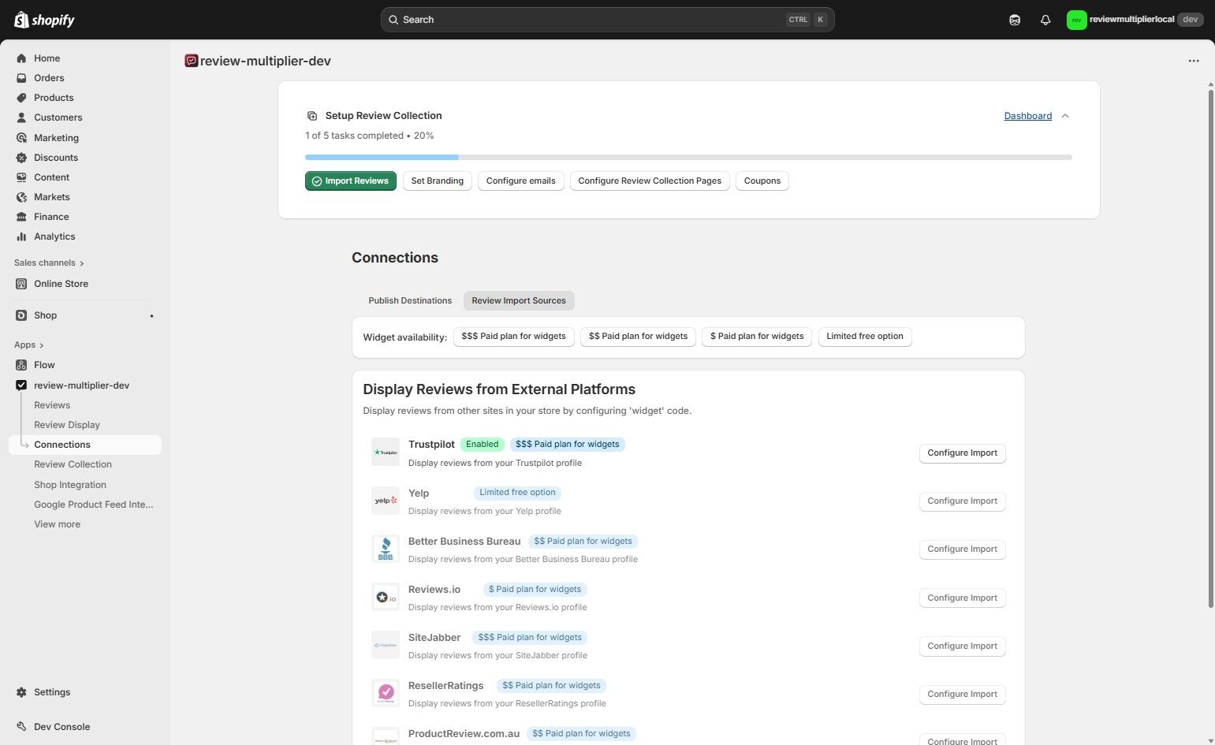The image size is (1215, 745).
Task: Expand the Sales channels section
Action: pyautogui.click(x=49, y=263)
